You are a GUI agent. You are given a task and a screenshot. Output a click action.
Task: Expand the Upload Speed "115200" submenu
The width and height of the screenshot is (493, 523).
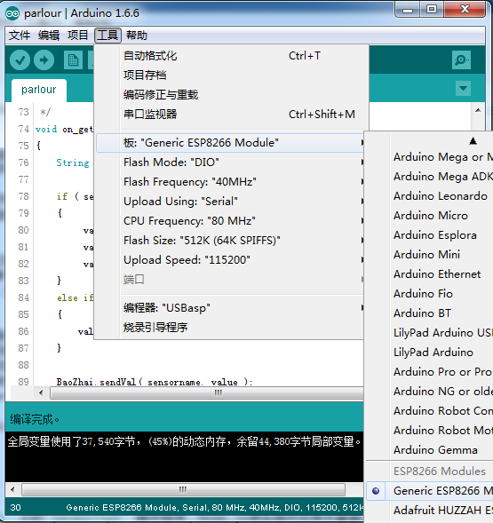pos(230,260)
